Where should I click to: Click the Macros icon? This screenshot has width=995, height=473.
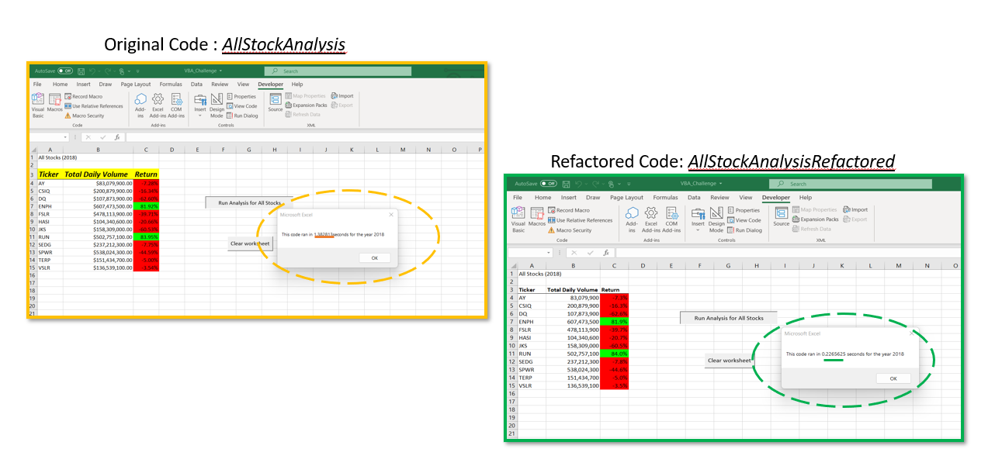pos(55,106)
